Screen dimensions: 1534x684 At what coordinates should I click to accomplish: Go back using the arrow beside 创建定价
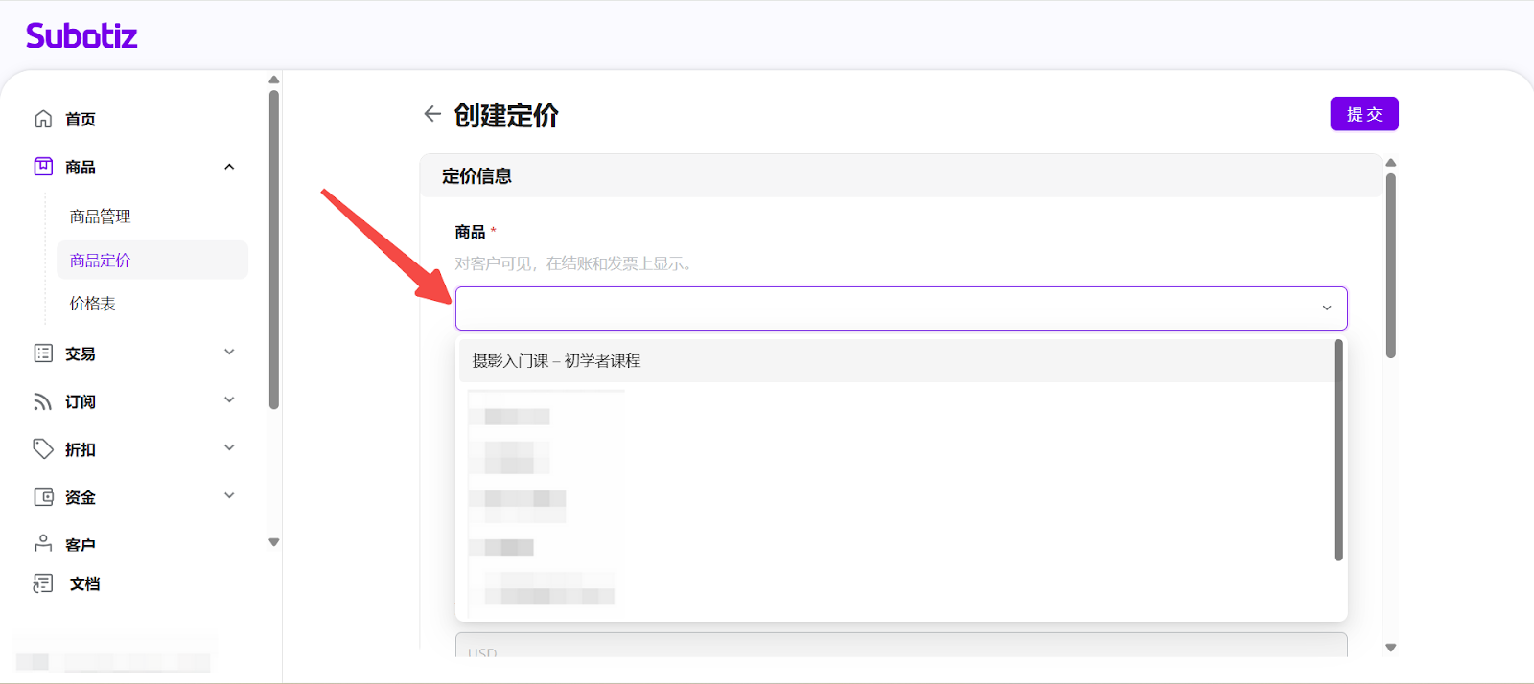[x=432, y=115]
